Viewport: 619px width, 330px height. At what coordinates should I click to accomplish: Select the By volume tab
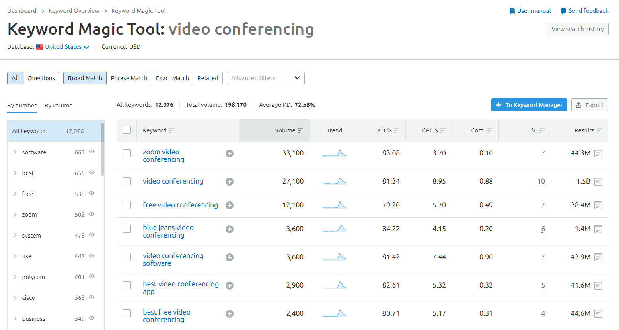pos(58,106)
